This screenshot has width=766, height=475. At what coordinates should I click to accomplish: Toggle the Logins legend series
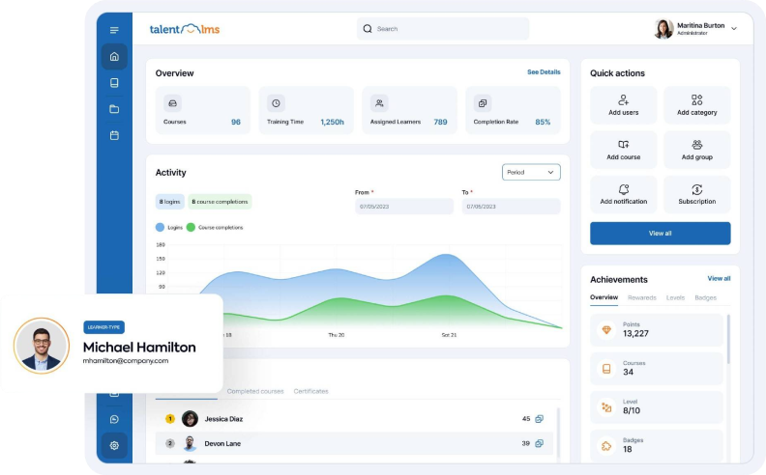click(x=168, y=228)
